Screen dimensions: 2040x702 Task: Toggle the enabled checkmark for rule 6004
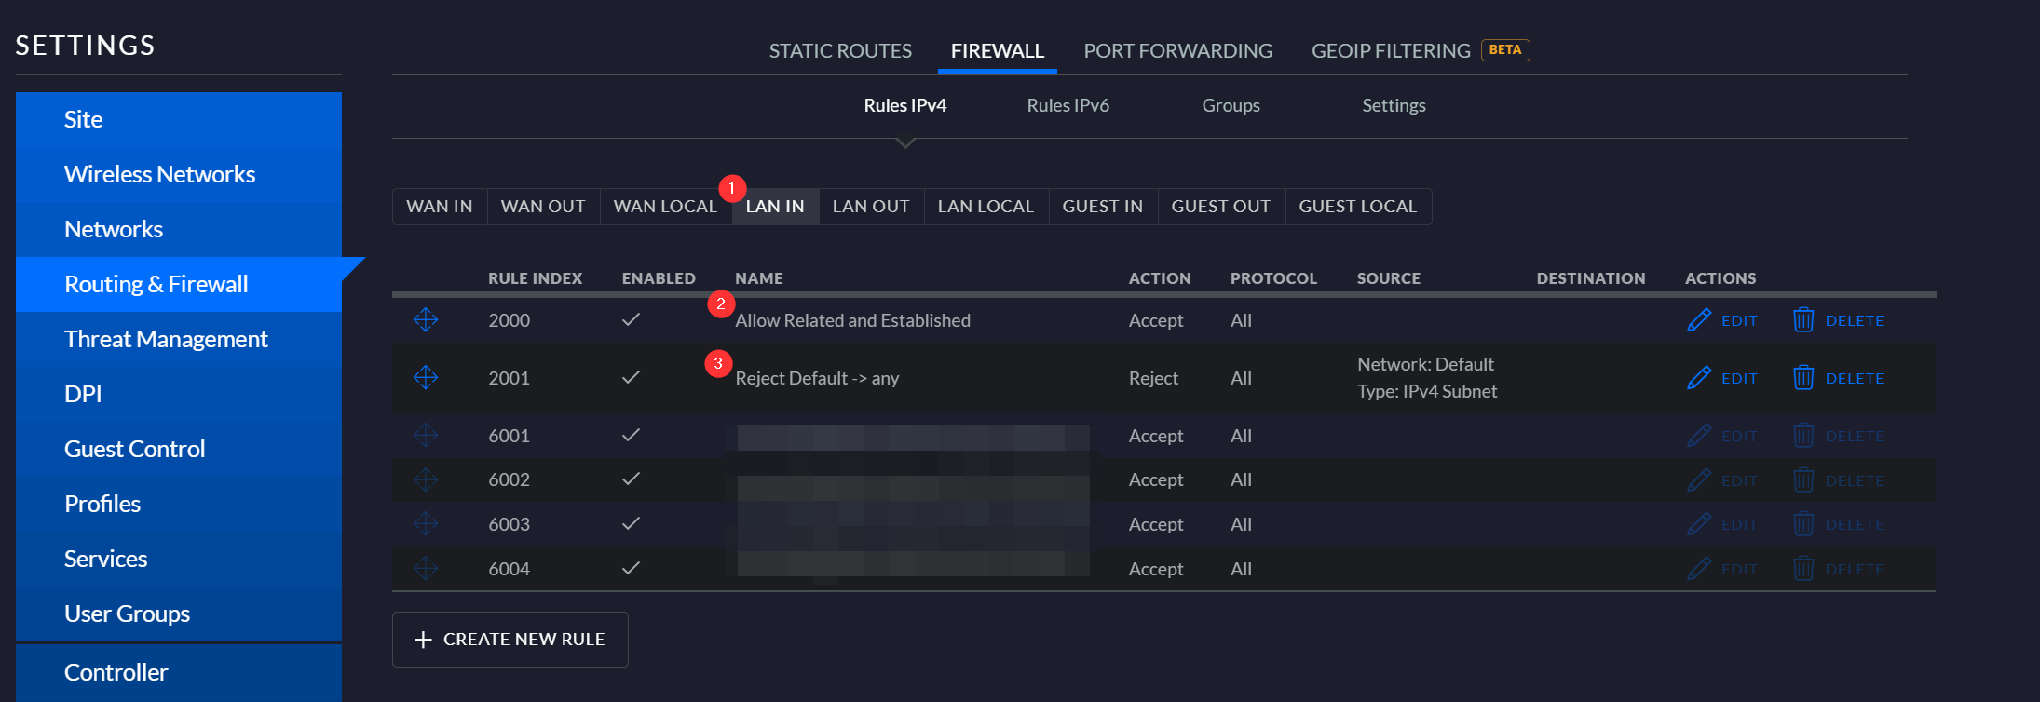click(631, 569)
